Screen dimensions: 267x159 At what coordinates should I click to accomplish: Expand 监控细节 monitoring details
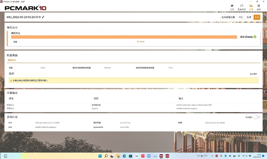(x=253, y=74)
